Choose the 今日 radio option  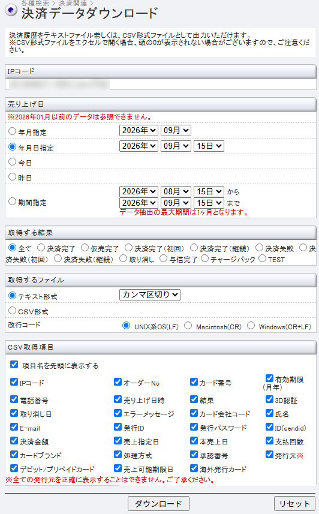pos(12,162)
